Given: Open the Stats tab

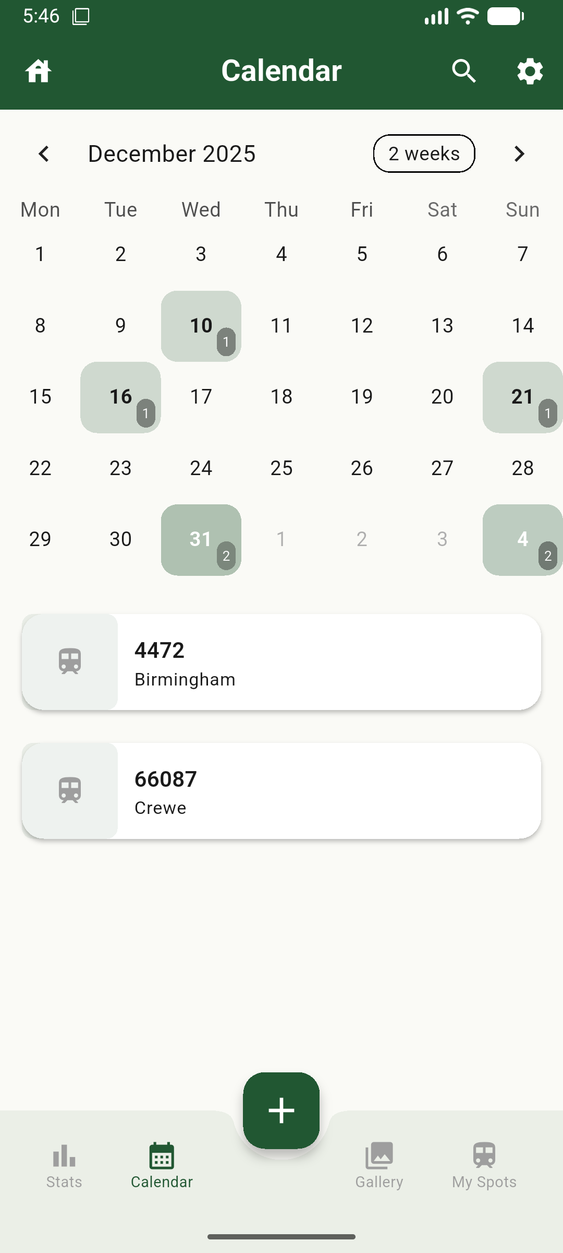Looking at the screenshot, I should pyautogui.click(x=64, y=1165).
